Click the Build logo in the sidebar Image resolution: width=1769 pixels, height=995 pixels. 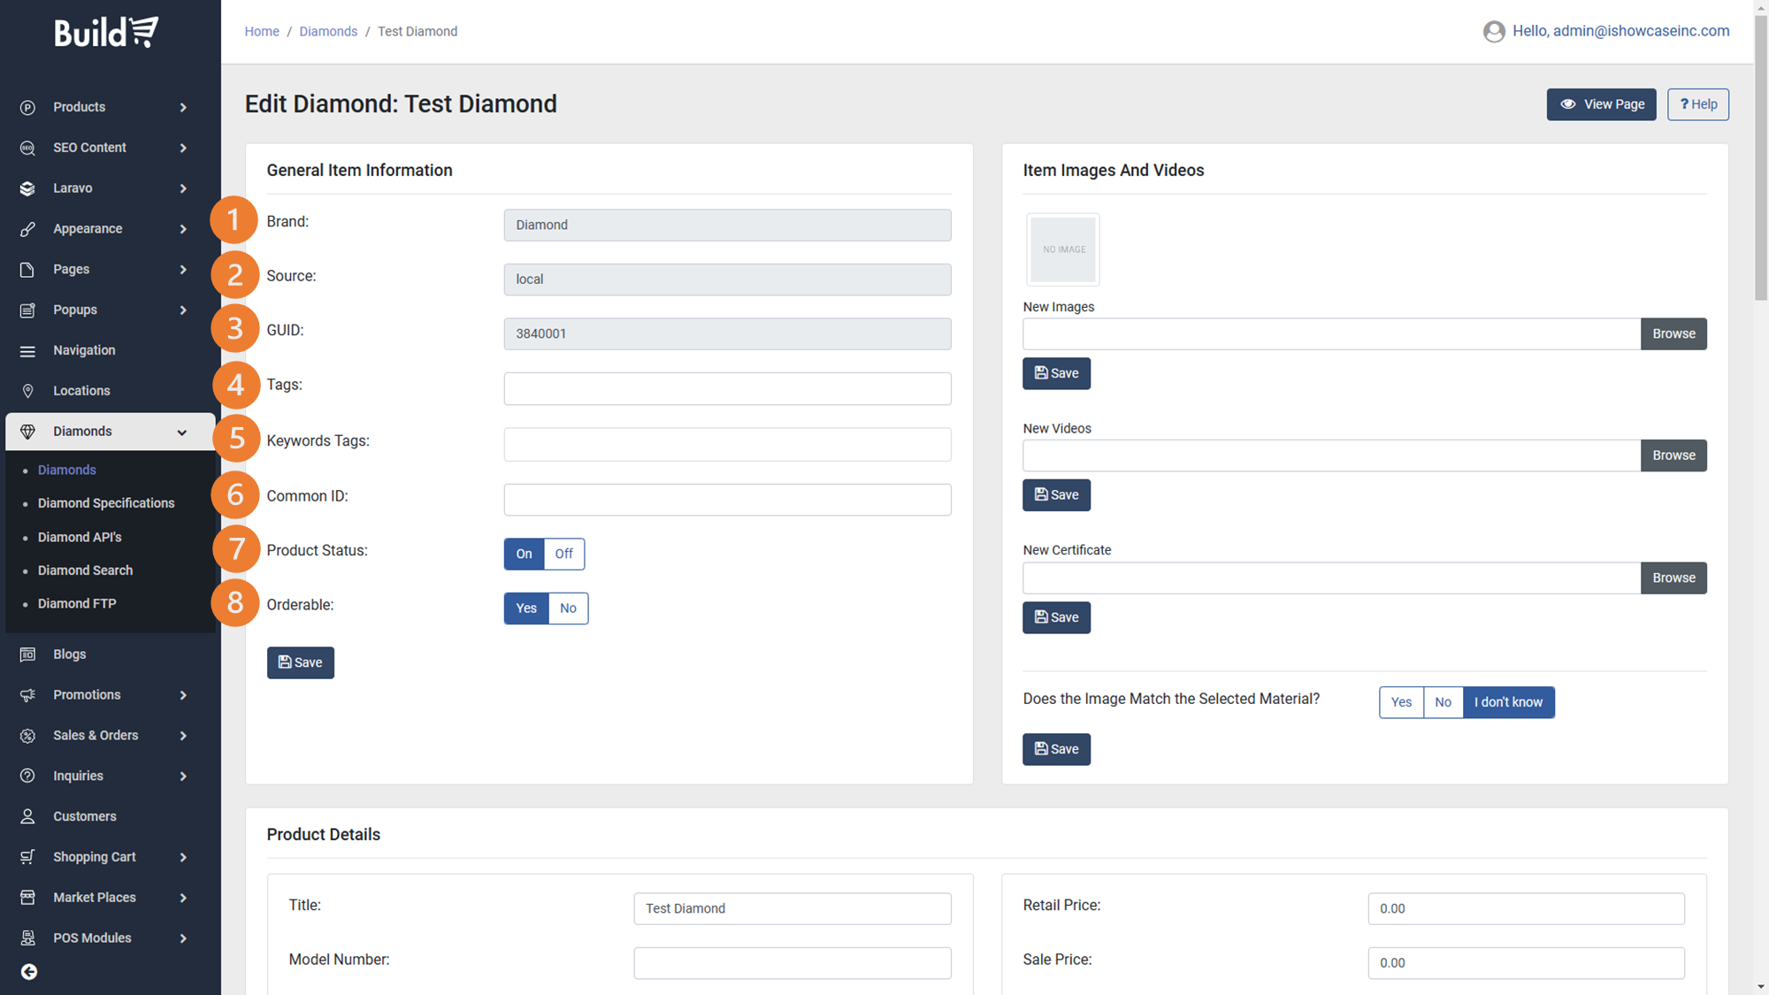(x=106, y=33)
